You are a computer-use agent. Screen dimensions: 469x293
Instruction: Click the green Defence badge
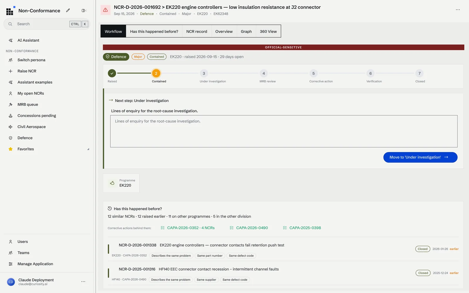click(116, 57)
